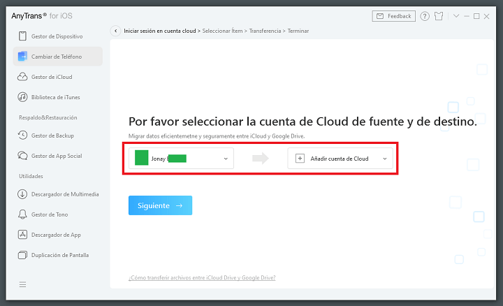The width and height of the screenshot is (503, 306).
Task: Click the Jonay account name text
Action: pos(159,159)
